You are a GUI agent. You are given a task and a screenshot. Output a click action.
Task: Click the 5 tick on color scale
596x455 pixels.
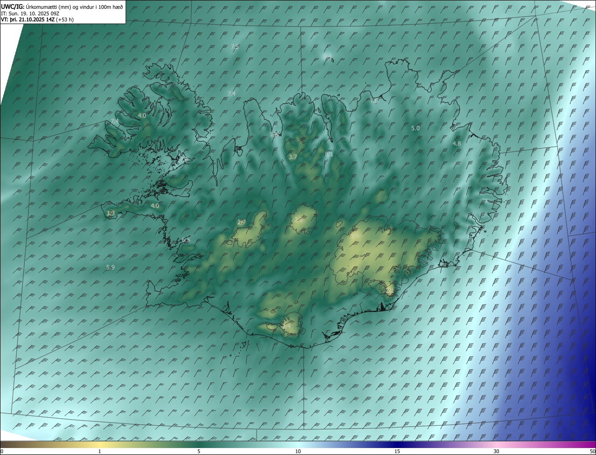click(x=199, y=451)
